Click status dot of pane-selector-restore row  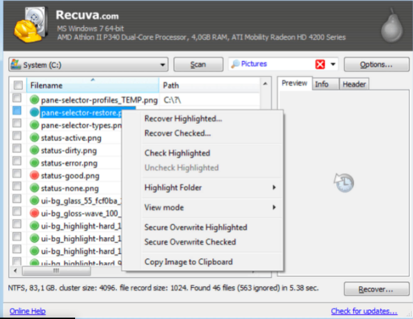(34, 113)
